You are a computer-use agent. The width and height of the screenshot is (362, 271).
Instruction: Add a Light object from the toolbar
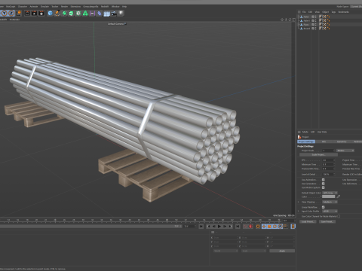pos(121,13)
